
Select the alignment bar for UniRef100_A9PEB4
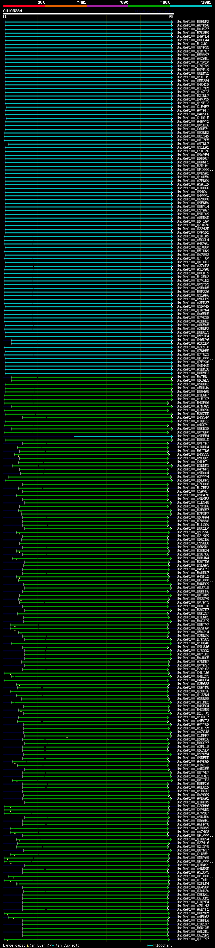click(x=123, y=436)
